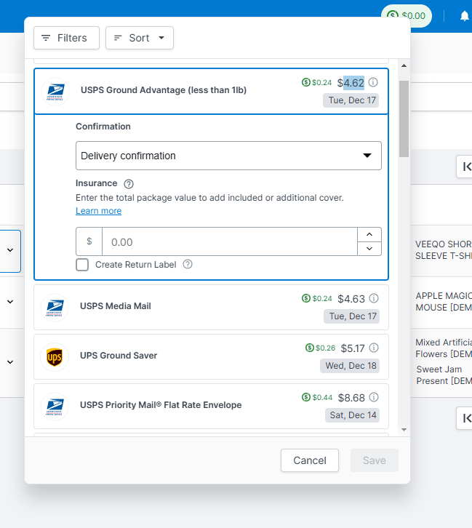The image size is (472, 528).
Task: Click the highlighted $4.62 price
Action: point(351,83)
